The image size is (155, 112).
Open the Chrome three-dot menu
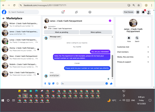tap(152, 5)
